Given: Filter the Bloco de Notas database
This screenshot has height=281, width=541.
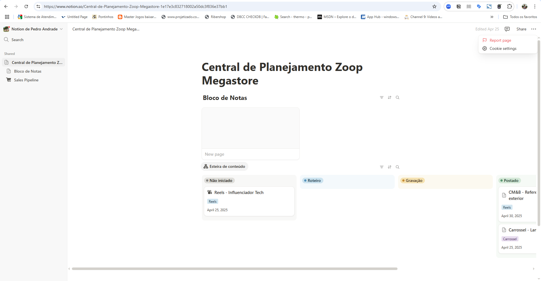Looking at the screenshot, I should point(382,97).
